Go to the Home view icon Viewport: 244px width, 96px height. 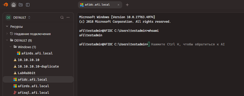point(14,5)
